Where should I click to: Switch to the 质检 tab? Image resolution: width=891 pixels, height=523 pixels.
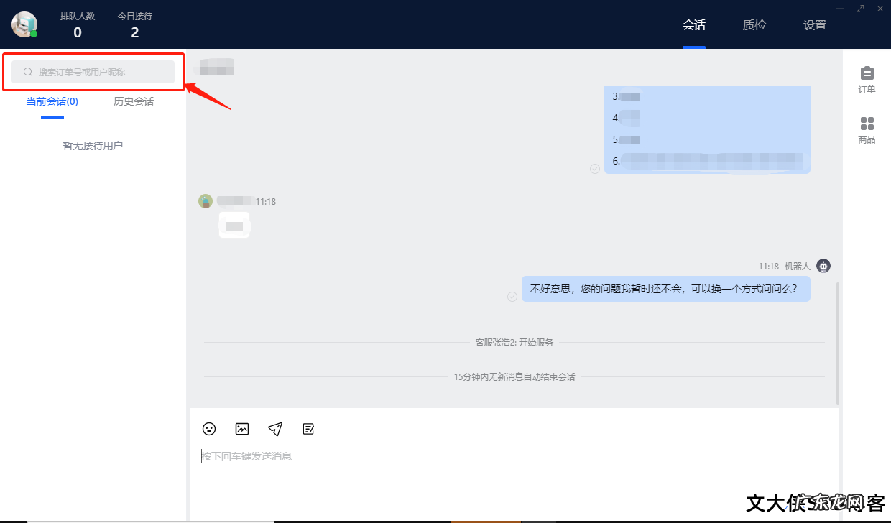(x=754, y=24)
